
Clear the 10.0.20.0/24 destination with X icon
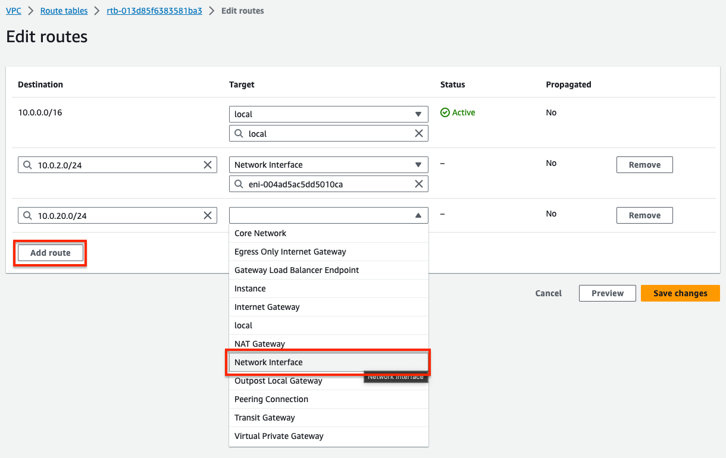pyautogui.click(x=208, y=215)
